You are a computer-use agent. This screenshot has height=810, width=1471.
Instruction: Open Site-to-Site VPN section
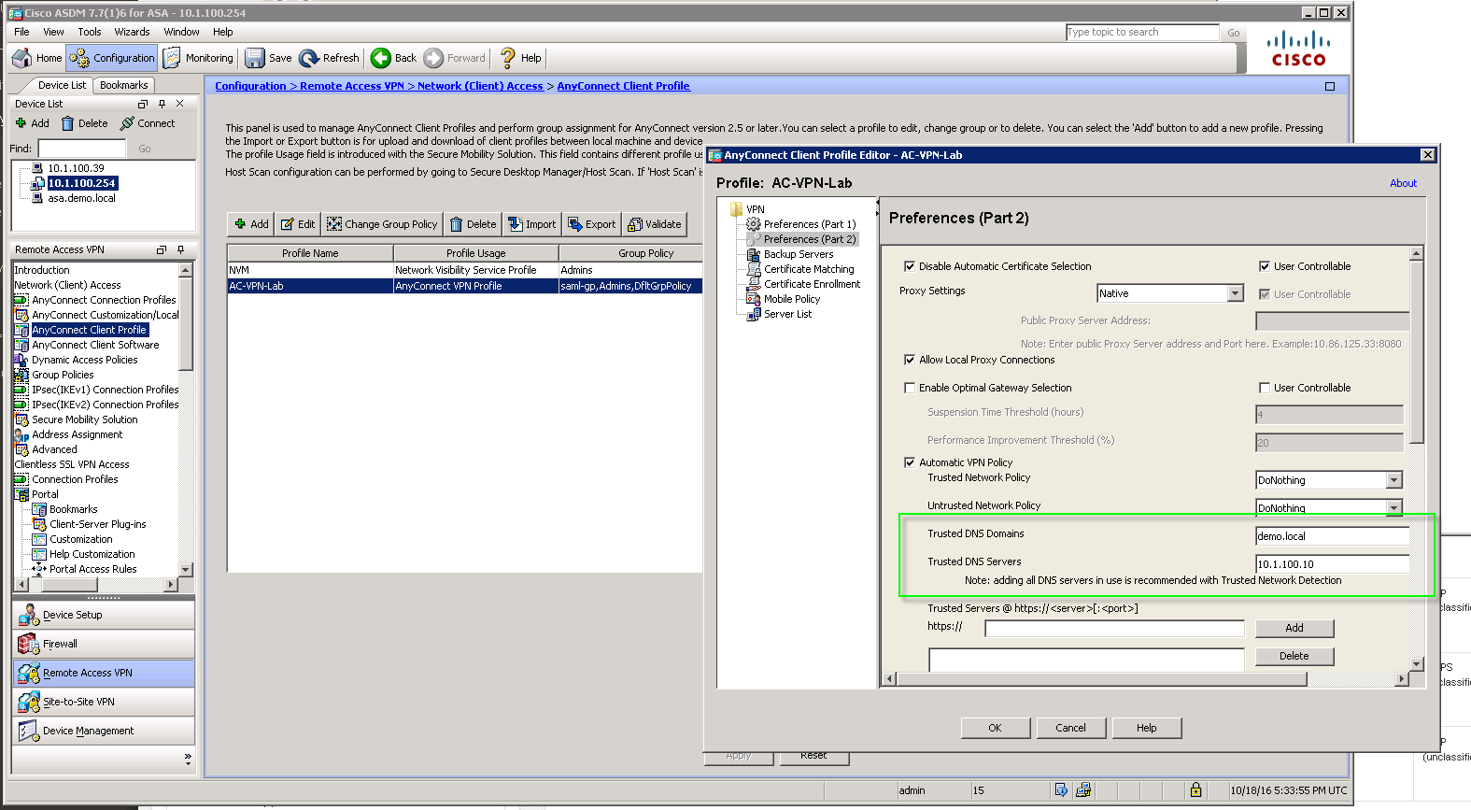104,702
